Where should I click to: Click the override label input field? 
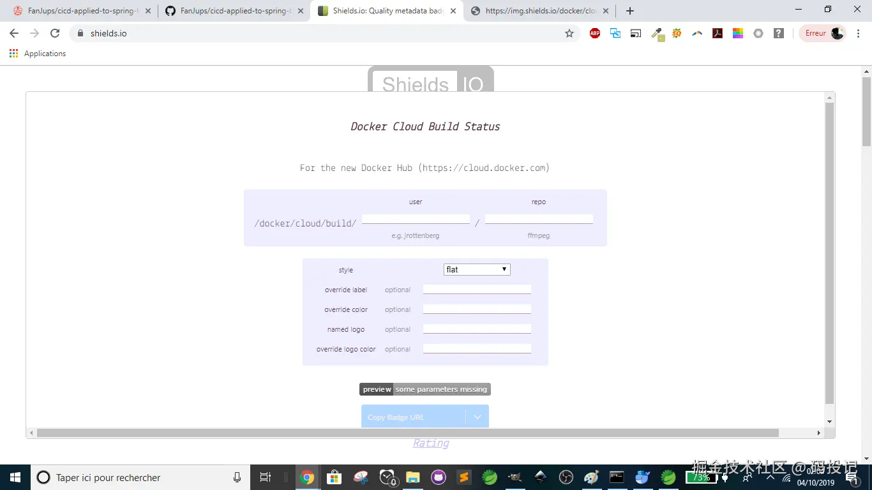click(x=477, y=289)
